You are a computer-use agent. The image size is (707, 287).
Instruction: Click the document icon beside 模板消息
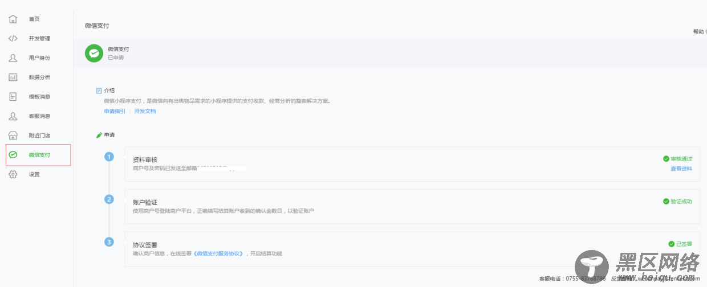13,96
